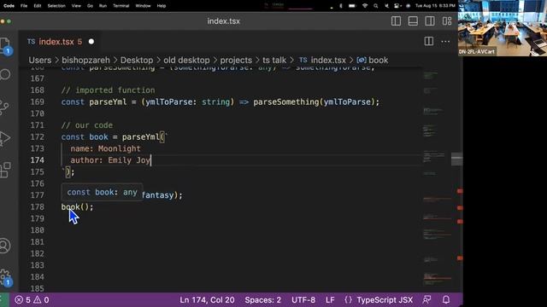Click the DN-2FL-AVCart video thumbnail

(503, 28)
